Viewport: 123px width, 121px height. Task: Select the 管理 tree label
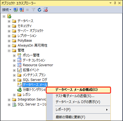pyautogui.click(x=21, y=50)
